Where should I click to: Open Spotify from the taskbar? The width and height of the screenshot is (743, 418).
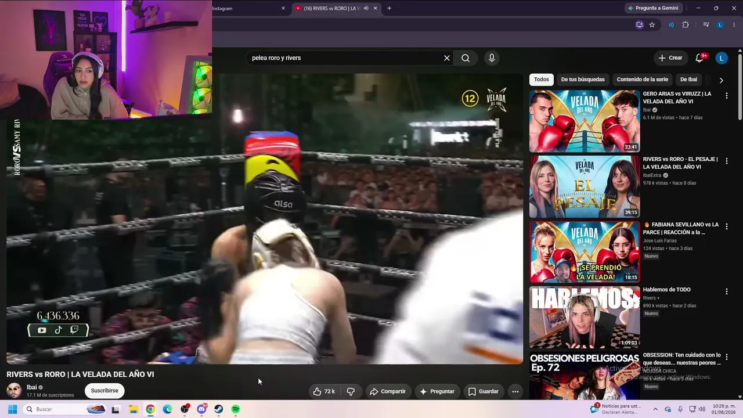236,409
